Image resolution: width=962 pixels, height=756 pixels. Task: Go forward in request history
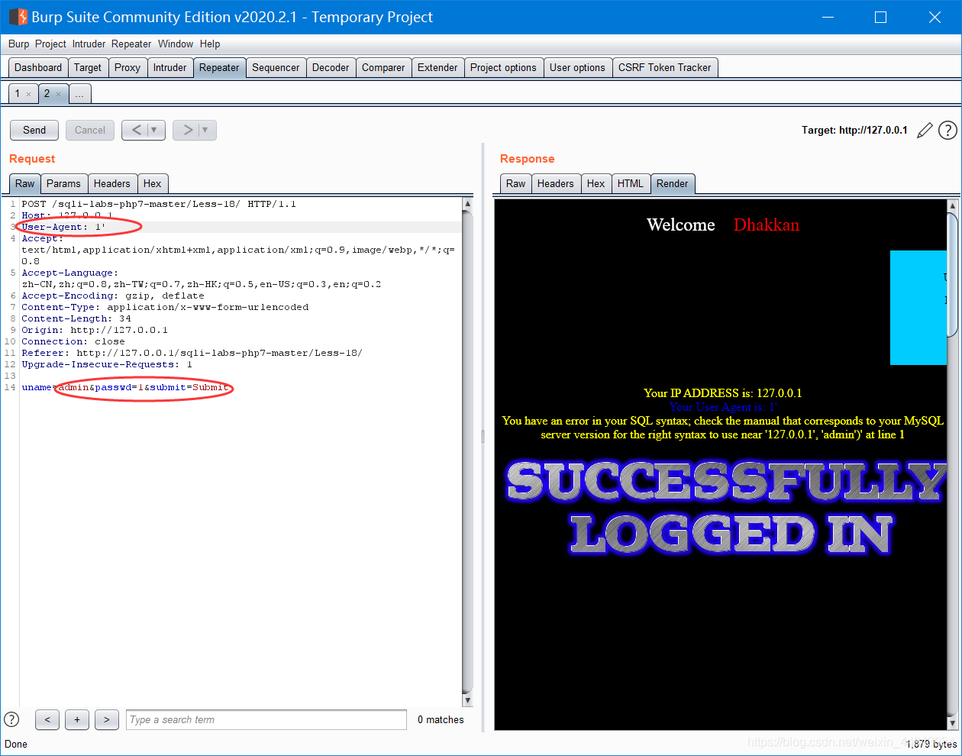pyautogui.click(x=187, y=130)
